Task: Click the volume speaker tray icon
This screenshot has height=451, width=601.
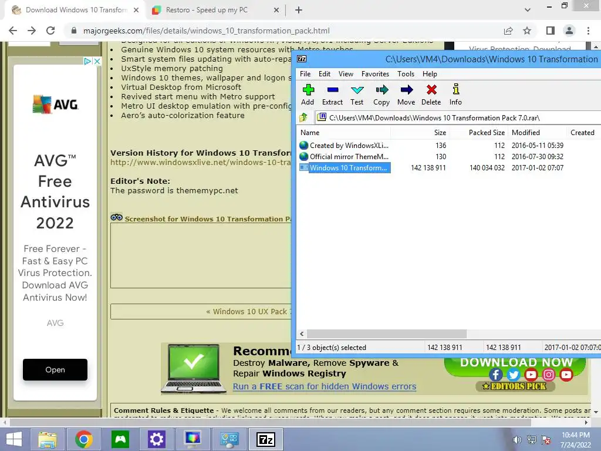Action: pyautogui.click(x=517, y=440)
